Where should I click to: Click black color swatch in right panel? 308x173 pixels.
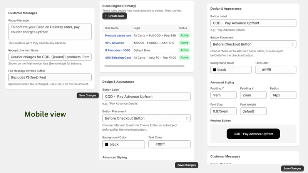(214, 70)
